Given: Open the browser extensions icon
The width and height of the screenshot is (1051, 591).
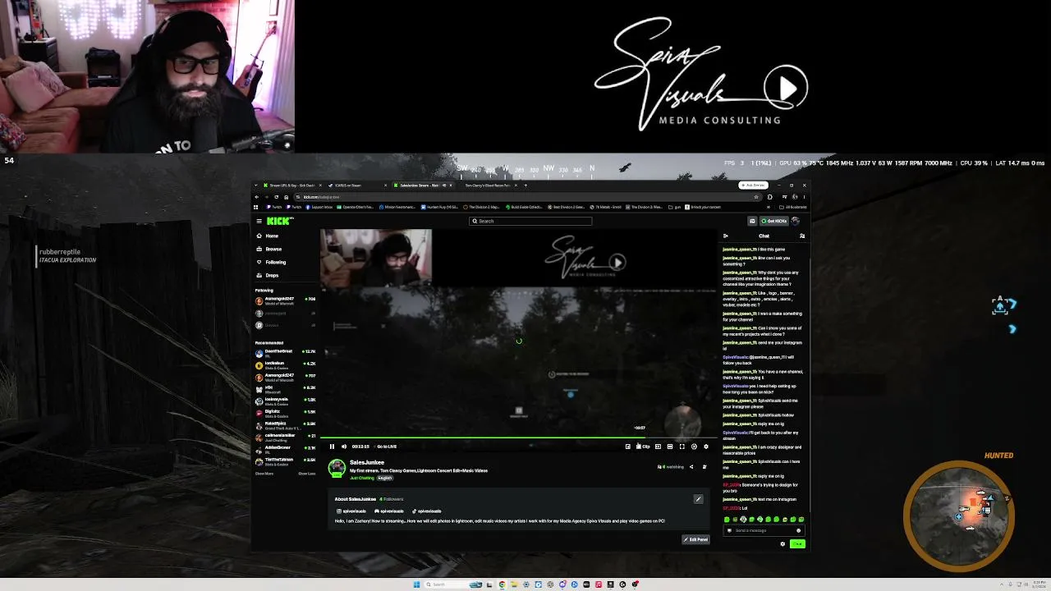Looking at the screenshot, I should pyautogui.click(x=769, y=197).
